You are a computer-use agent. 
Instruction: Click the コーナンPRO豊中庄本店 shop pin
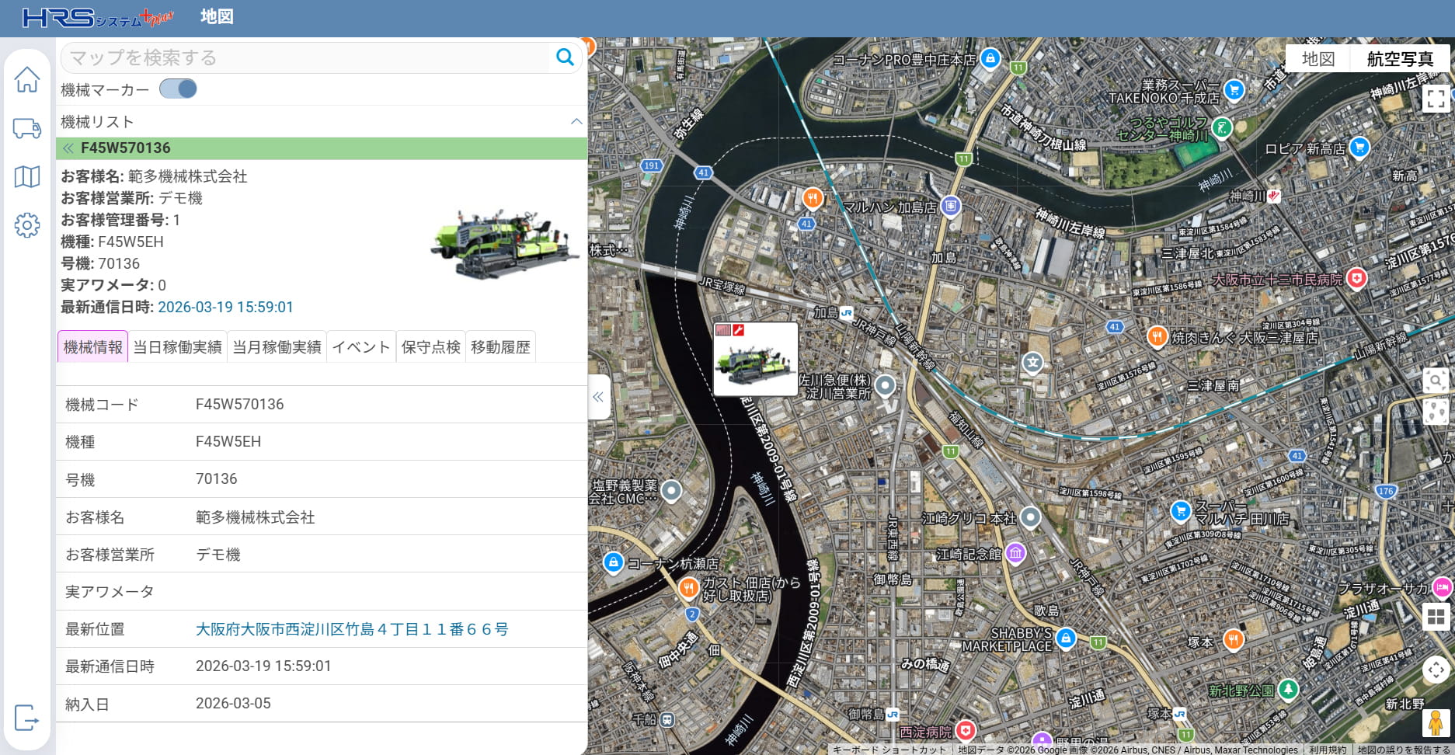click(990, 58)
